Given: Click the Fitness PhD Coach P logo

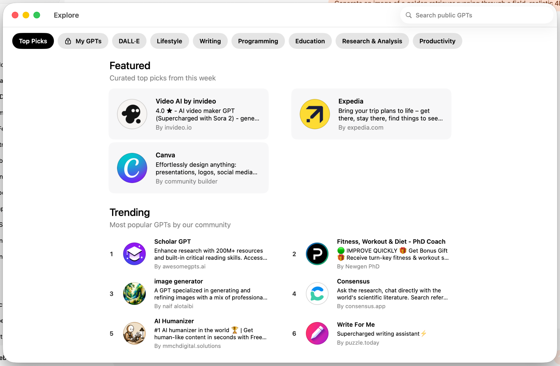Looking at the screenshot, I should click(317, 254).
